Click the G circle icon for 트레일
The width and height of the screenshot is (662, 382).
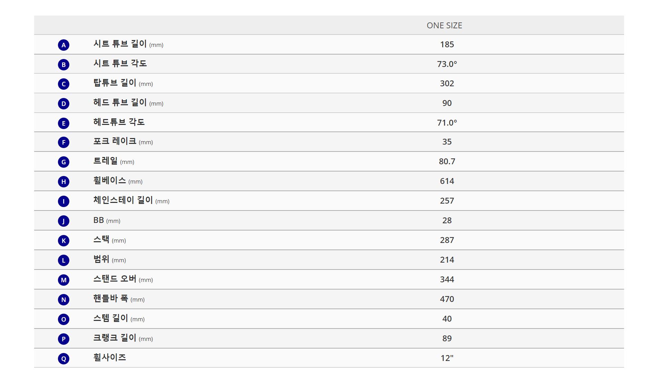(63, 162)
